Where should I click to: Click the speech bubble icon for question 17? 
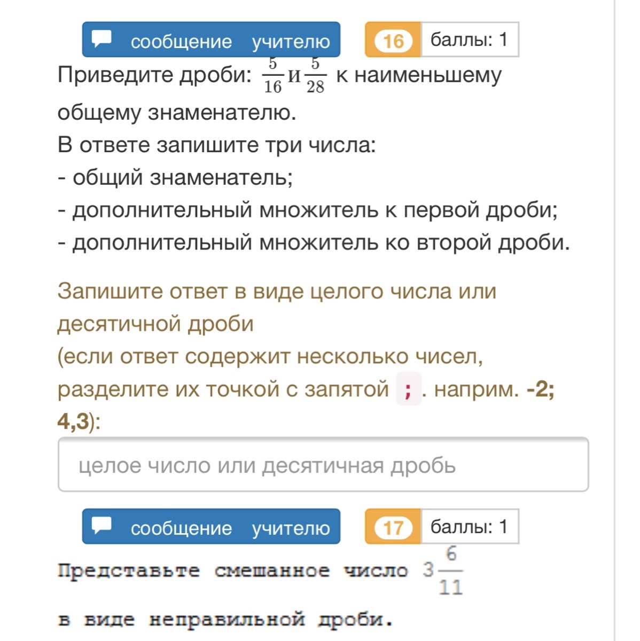pos(102,526)
